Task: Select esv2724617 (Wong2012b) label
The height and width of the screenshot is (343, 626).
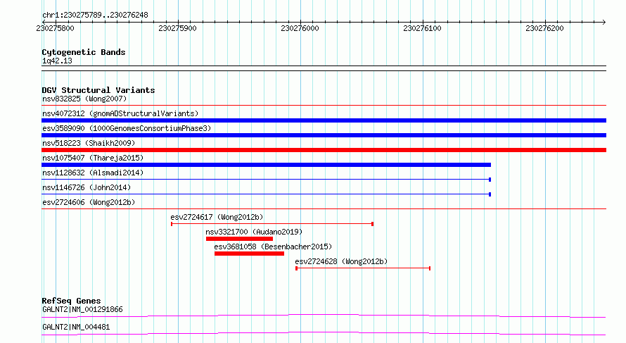Action: (x=217, y=217)
